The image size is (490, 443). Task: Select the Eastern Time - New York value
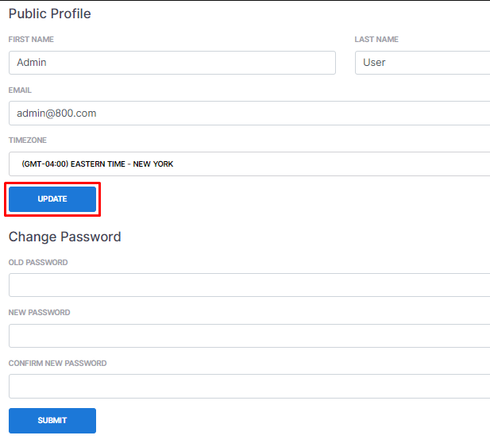point(98,164)
